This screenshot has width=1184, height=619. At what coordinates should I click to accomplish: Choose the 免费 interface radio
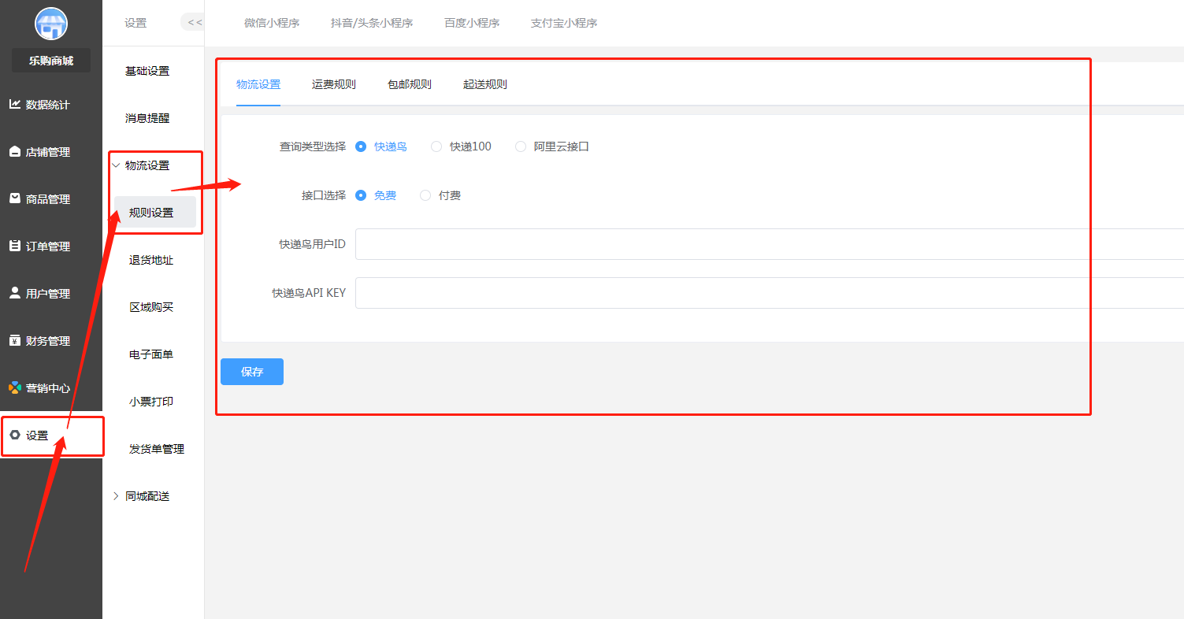[361, 195]
